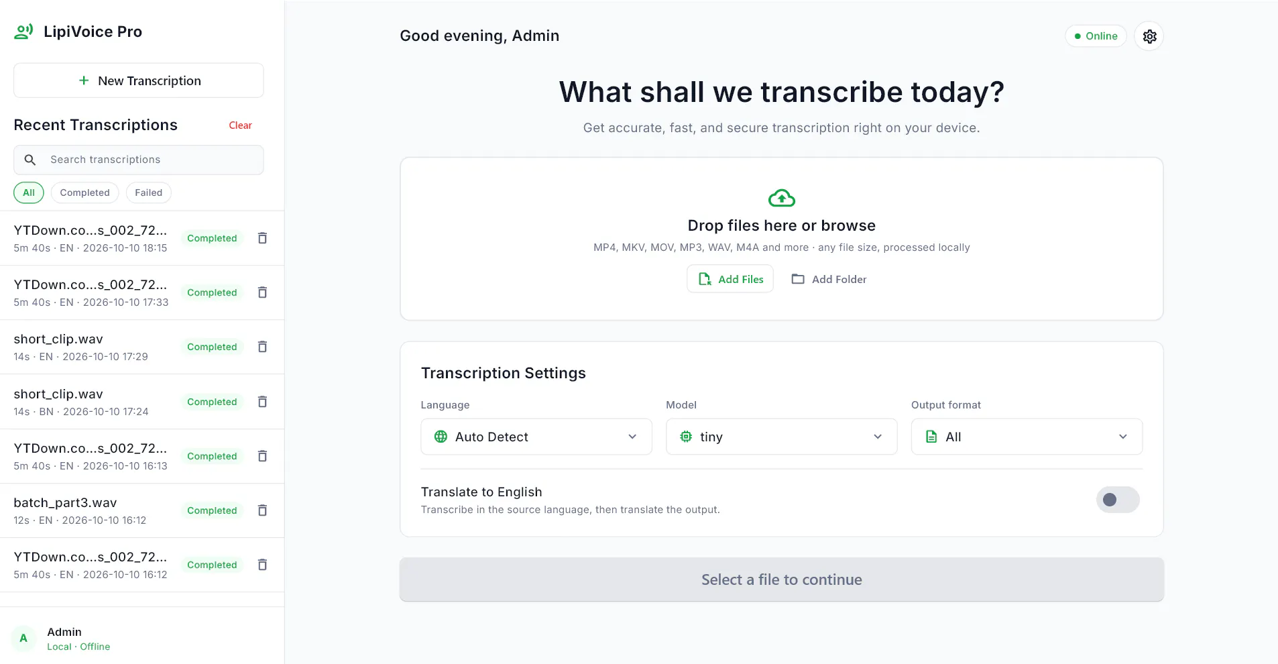The image size is (1278, 664).
Task: Click the search magnifier icon
Action: tap(30, 160)
